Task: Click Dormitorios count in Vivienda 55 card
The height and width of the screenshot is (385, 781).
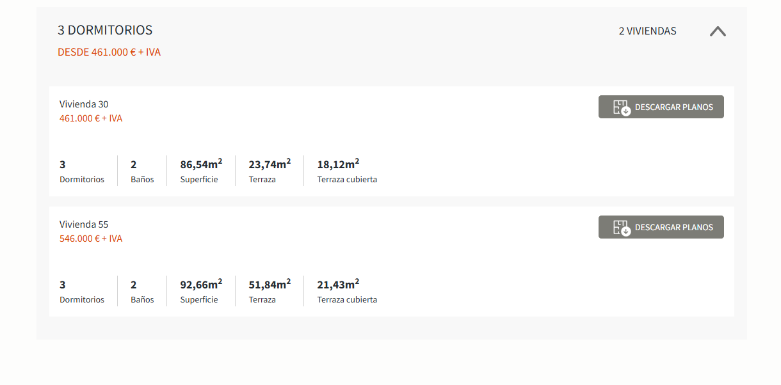Action: 63,285
